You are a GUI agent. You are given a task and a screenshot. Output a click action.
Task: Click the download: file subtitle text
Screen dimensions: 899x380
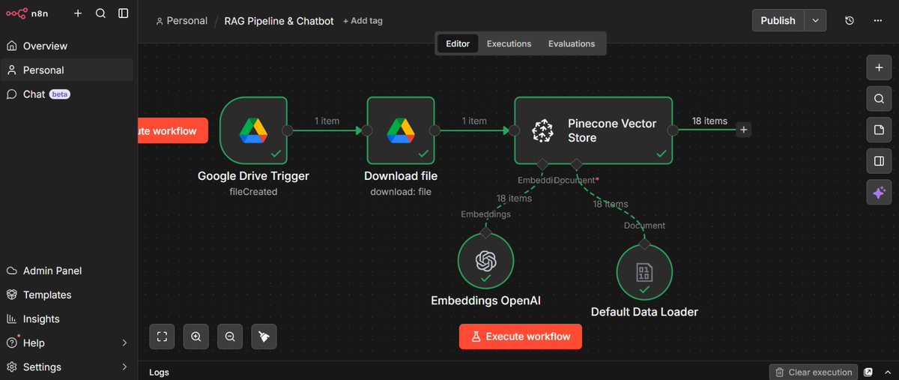401,192
